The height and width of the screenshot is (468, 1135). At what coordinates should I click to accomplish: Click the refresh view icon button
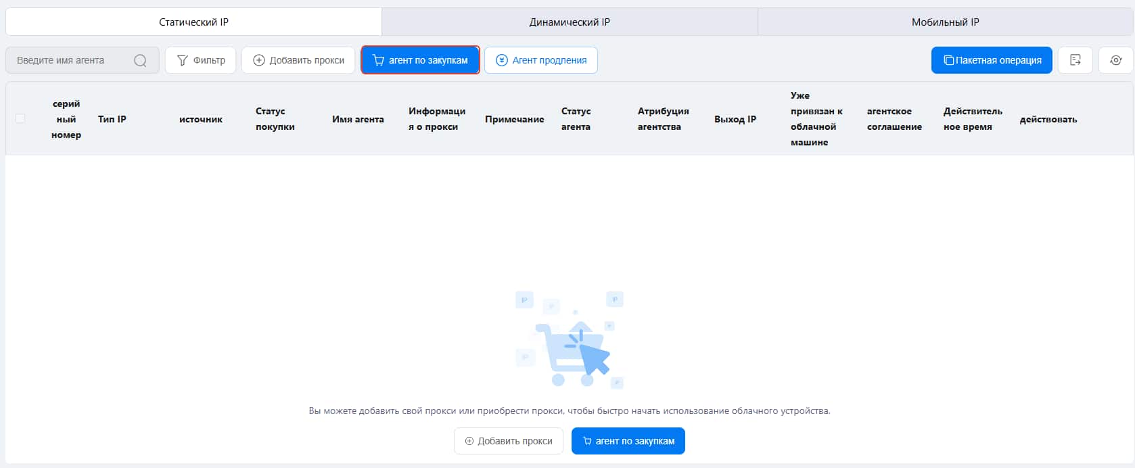click(1115, 60)
